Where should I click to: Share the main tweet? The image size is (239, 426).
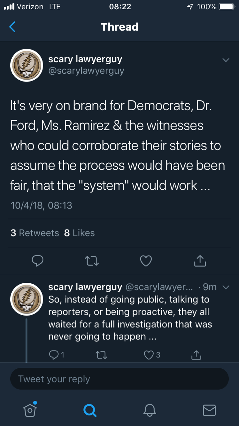(200, 261)
